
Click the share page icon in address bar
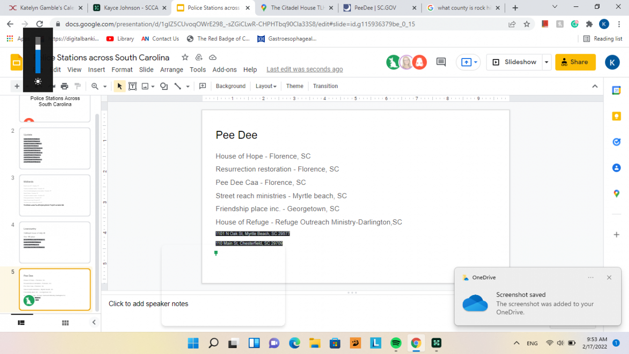pyautogui.click(x=512, y=24)
